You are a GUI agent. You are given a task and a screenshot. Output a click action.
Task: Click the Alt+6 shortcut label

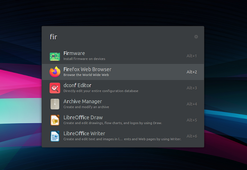coord(192,136)
